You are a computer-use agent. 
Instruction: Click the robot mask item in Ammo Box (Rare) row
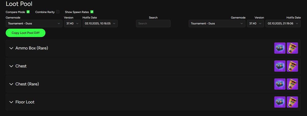tap(280, 48)
